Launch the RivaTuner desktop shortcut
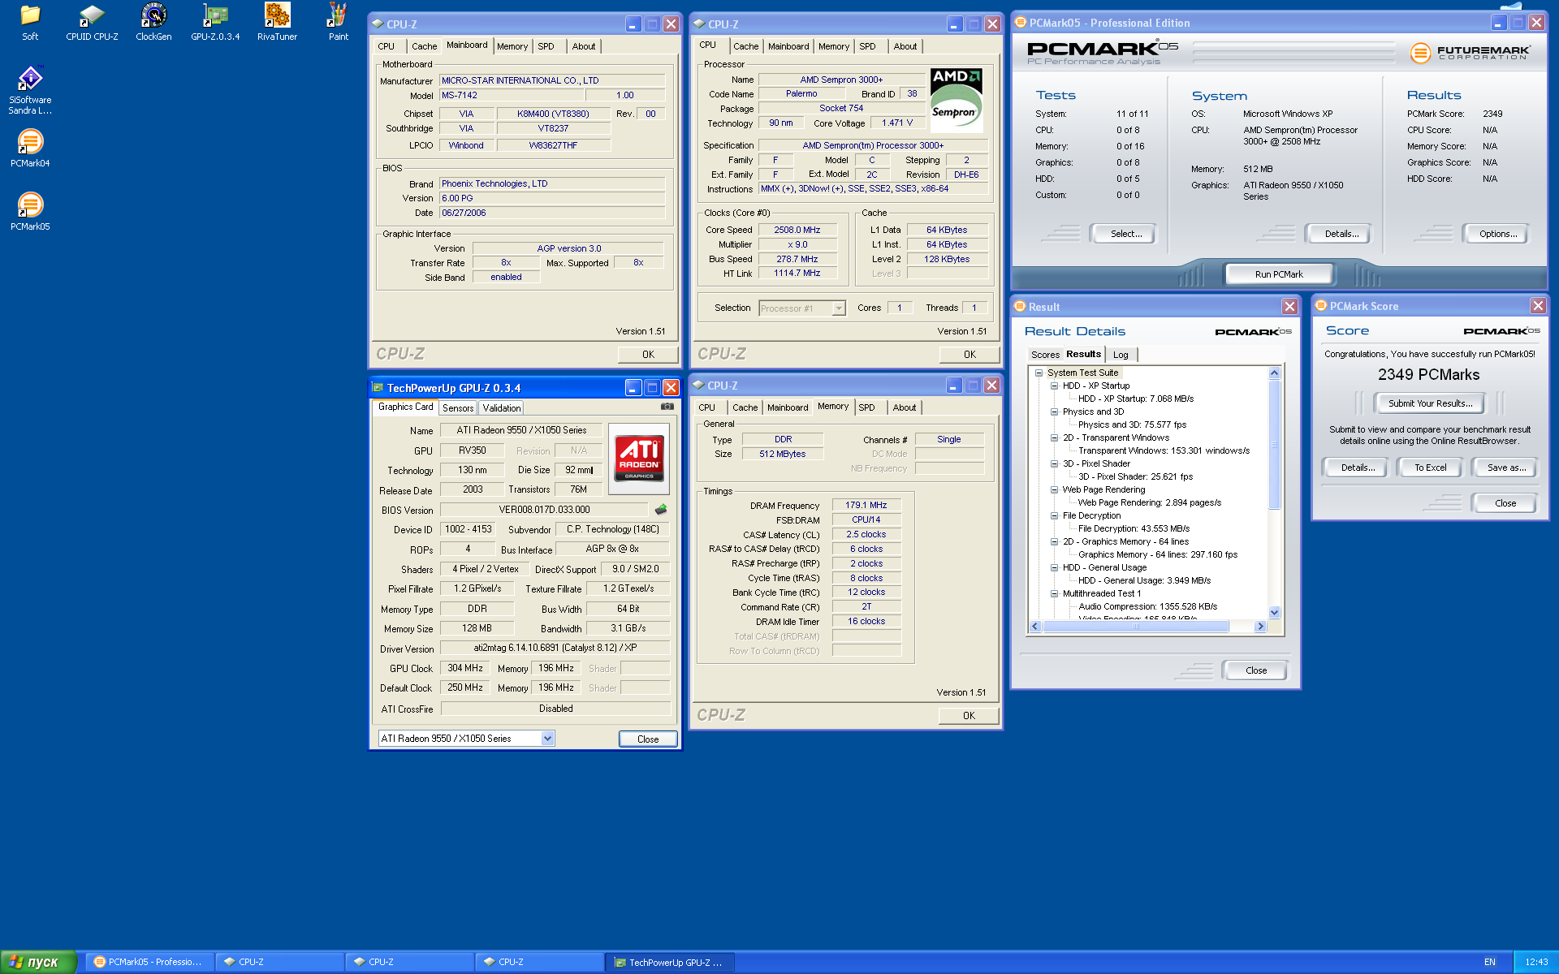 tap(277, 23)
